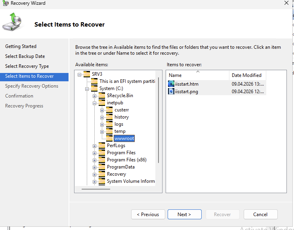Click the Next button
Image resolution: width=294 pixels, height=230 pixels.
185,215
